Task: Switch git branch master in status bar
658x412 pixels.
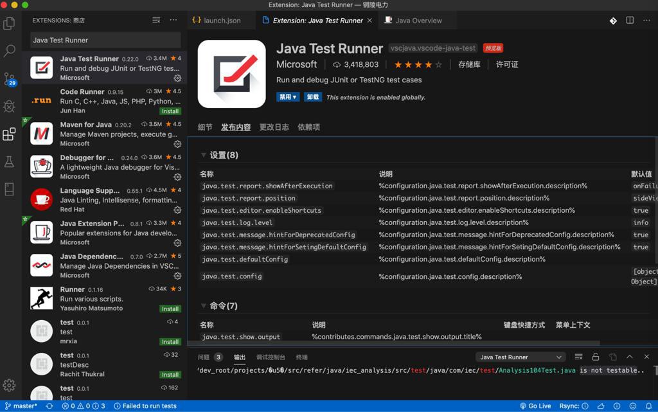Action: [21, 406]
